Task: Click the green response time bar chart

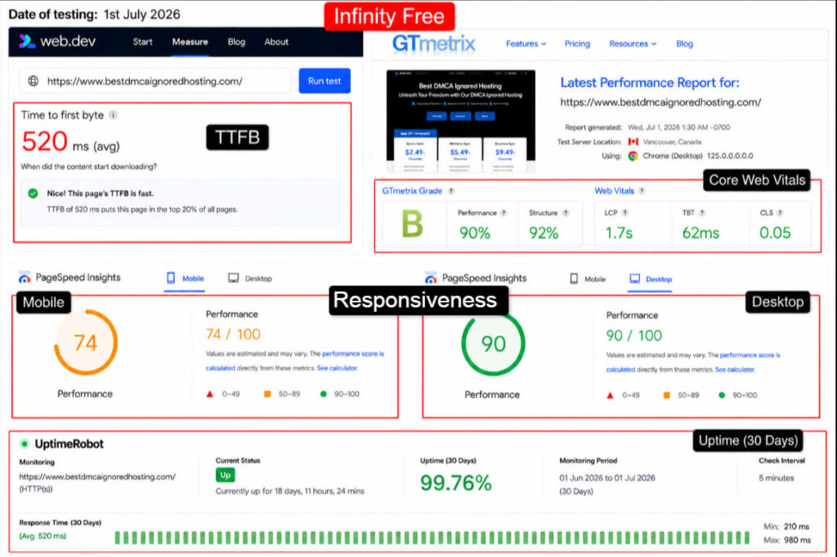Action: coord(432,537)
